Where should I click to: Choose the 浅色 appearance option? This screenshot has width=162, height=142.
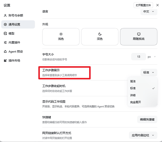pos(61,37)
